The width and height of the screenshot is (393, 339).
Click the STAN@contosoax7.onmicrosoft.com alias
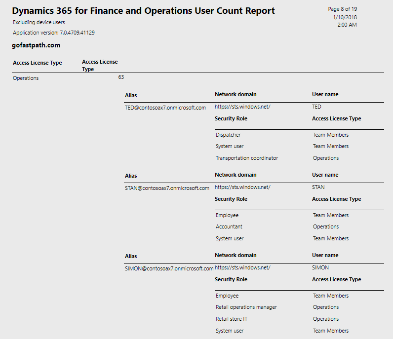tap(167, 188)
